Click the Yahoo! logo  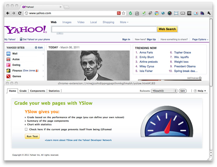26,30
